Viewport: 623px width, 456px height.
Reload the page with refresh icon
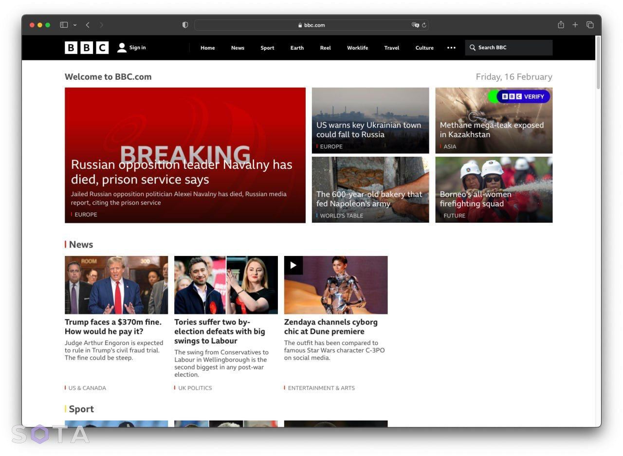tap(424, 25)
